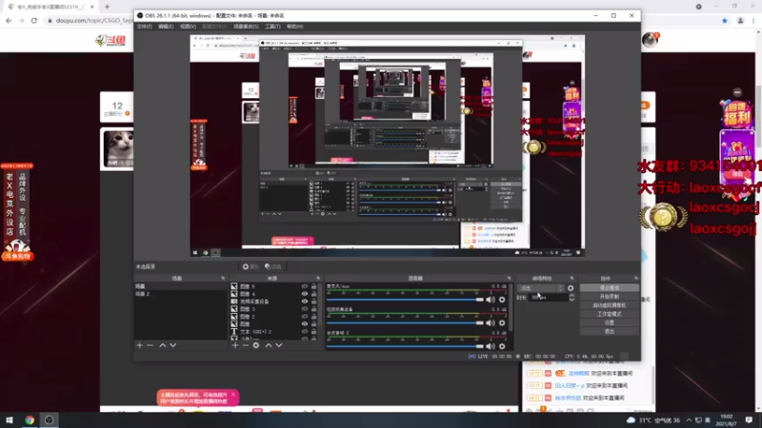Mute the mixer 视频采集设备 speaker icon
762x428 pixels.
491,322
